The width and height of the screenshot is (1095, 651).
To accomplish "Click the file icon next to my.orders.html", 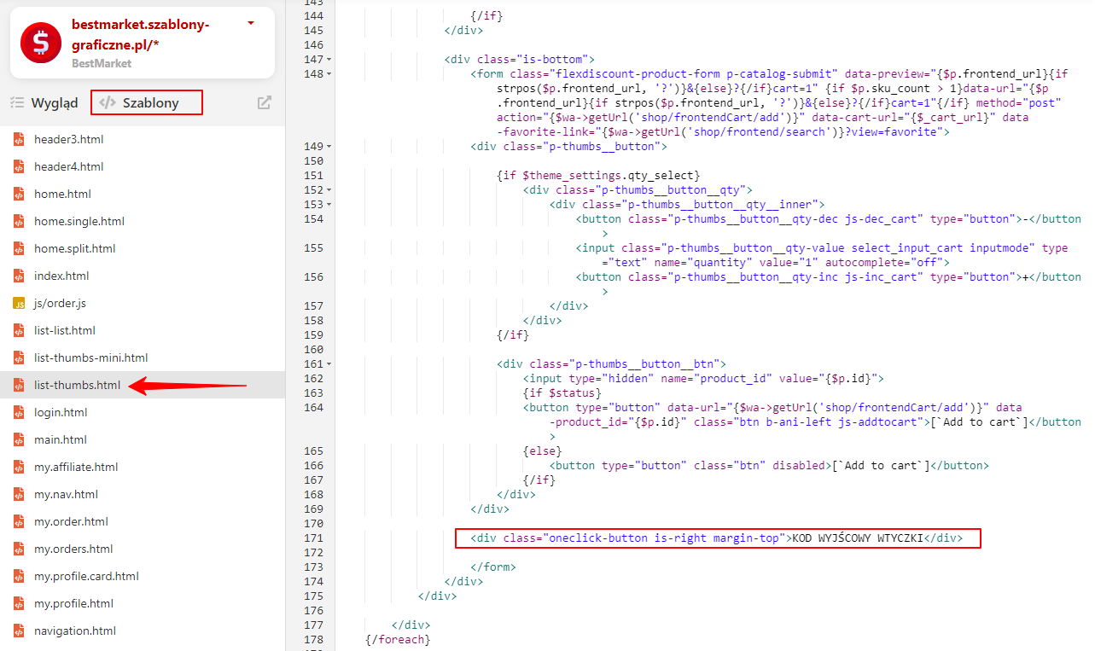I will tap(20, 549).
